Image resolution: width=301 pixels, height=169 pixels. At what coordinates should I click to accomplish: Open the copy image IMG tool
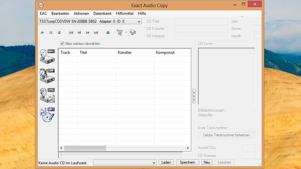(x=47, y=94)
